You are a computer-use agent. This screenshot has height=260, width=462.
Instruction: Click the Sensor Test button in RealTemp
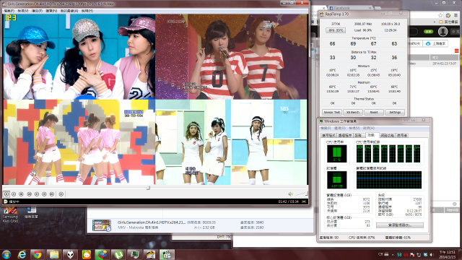332,113
